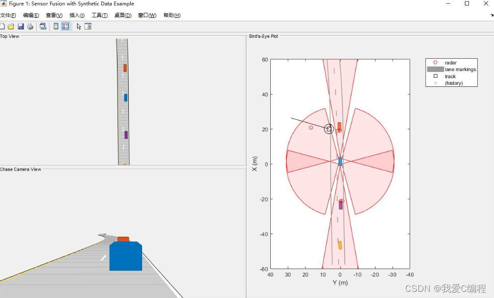This screenshot has height=298, width=494.
Task: Expand the 工具(T) menu
Action: pyautogui.click(x=99, y=15)
